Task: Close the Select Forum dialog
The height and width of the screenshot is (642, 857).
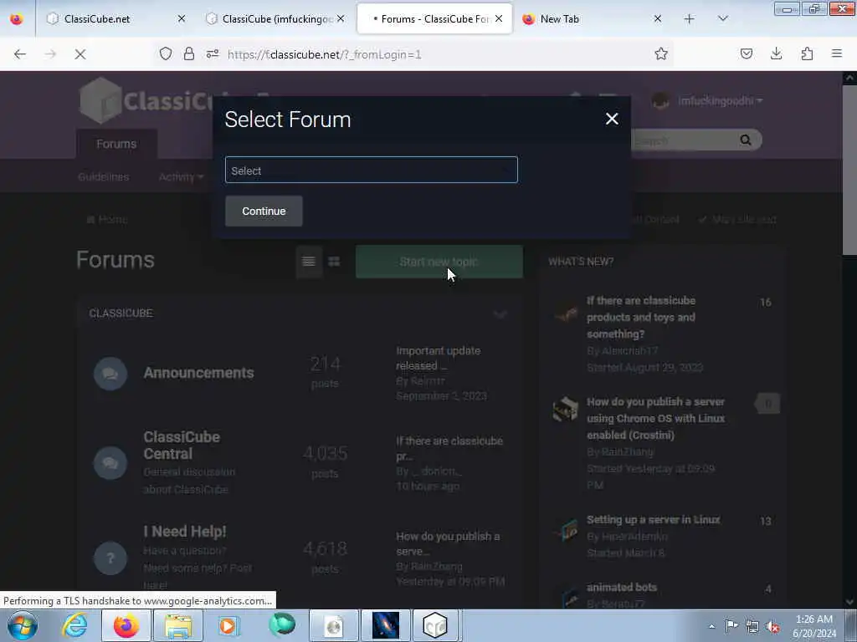Action: (x=612, y=119)
